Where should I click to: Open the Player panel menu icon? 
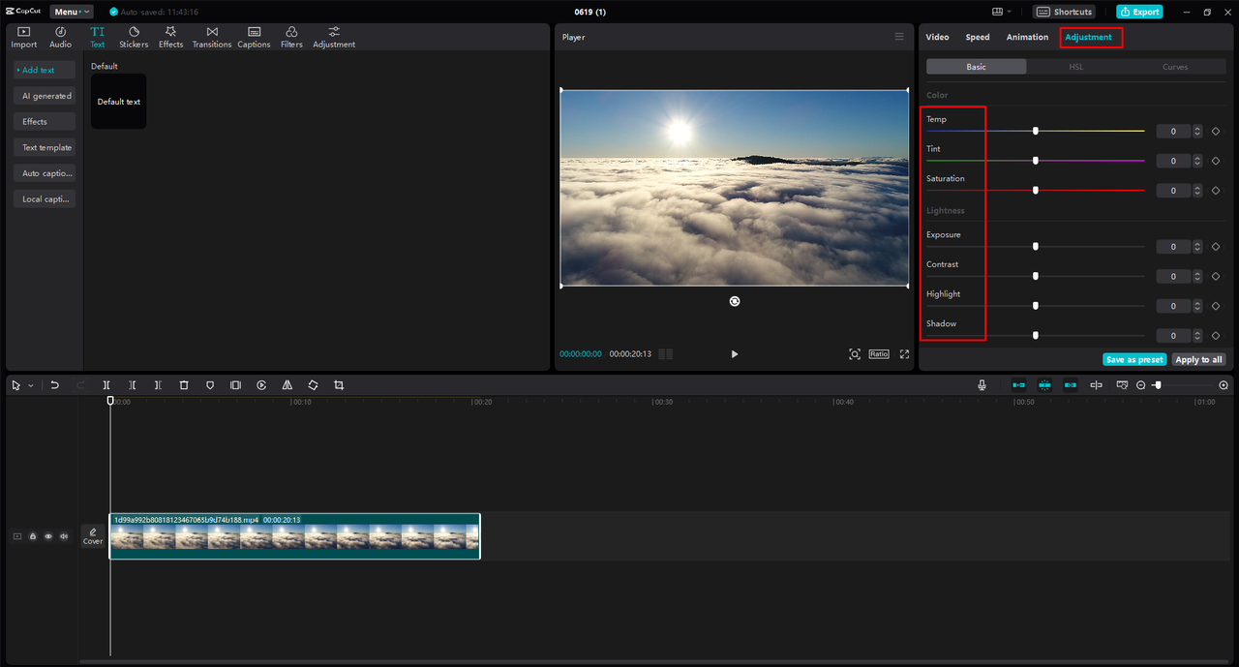point(899,37)
